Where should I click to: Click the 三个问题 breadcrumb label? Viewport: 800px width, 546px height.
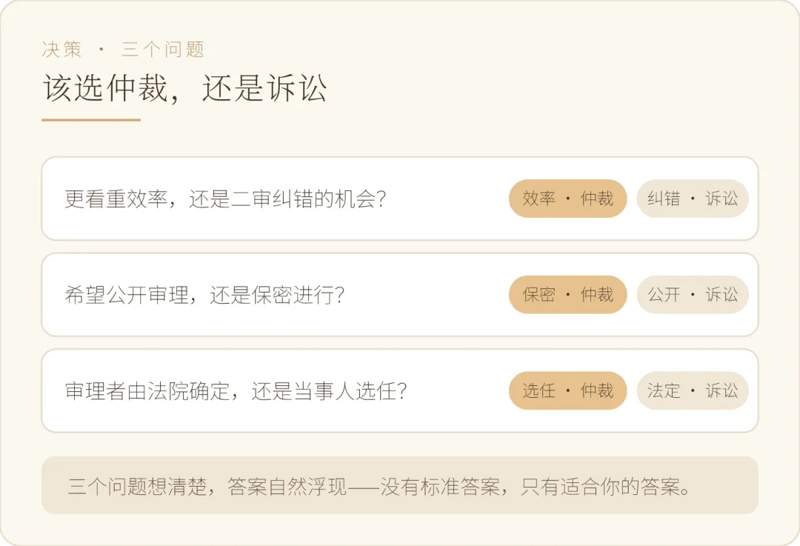click(x=163, y=50)
